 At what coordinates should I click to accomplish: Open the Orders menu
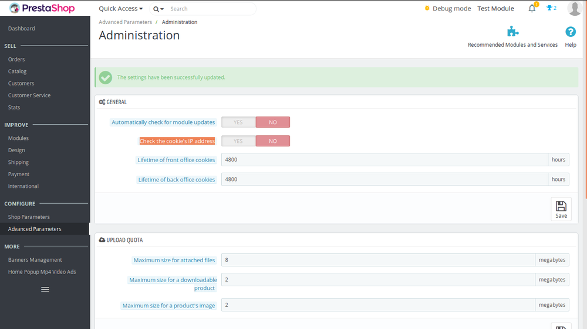click(16, 59)
